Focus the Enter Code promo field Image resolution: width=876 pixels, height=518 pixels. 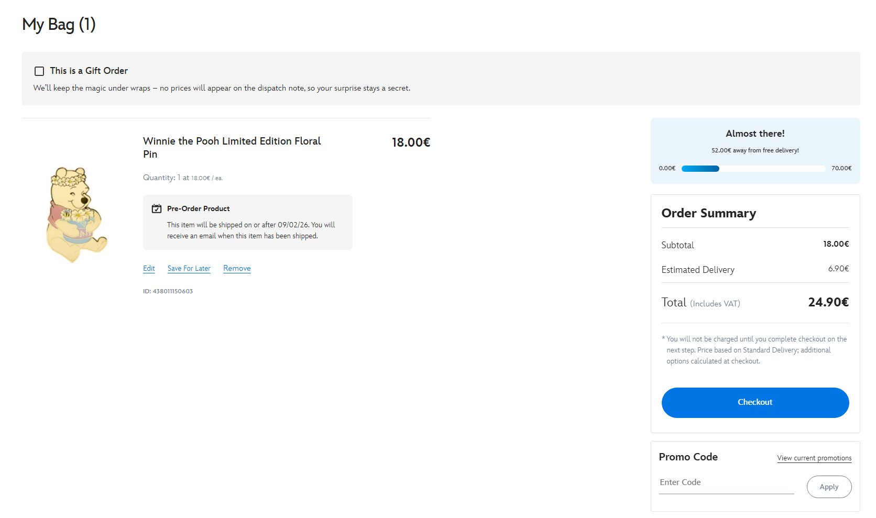[726, 483]
